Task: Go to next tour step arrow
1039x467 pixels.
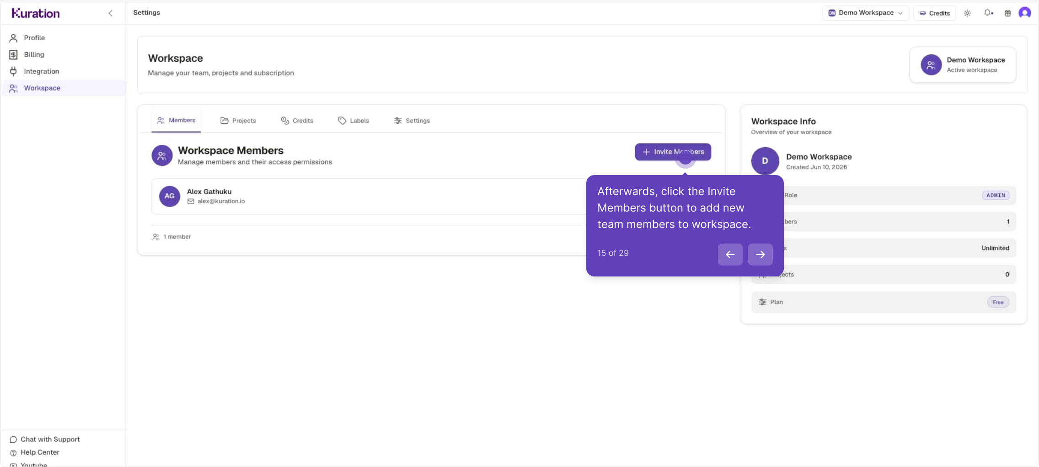Action: [x=760, y=255]
